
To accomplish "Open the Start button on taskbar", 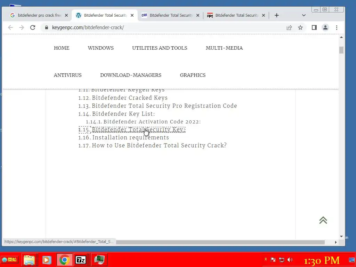I will point(9,259).
